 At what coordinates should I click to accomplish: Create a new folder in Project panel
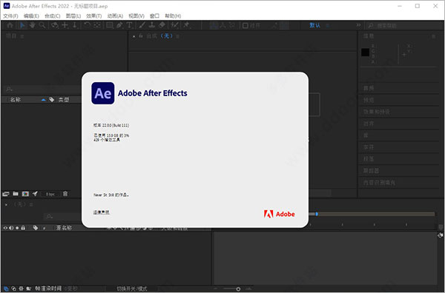[16, 194]
